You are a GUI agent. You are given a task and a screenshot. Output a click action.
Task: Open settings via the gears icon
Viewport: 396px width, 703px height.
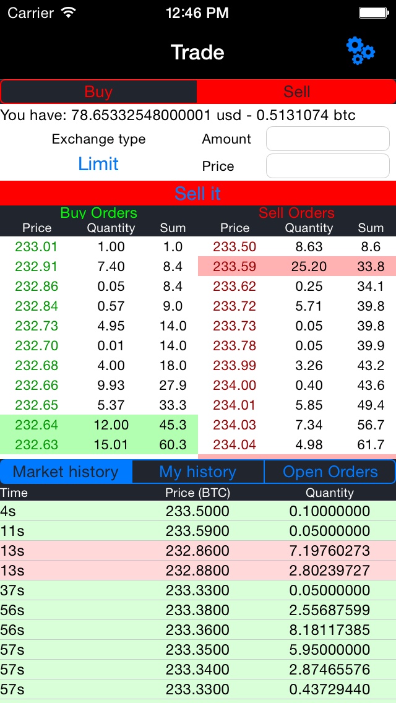click(360, 51)
